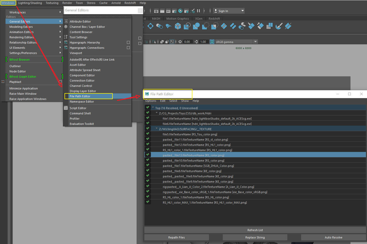Viewport: 367px width, 244px height.
Task: Collapse the Z:/CG_Projects/Toys/ZJSJ/db_work/Hdri folder
Action: (157, 113)
